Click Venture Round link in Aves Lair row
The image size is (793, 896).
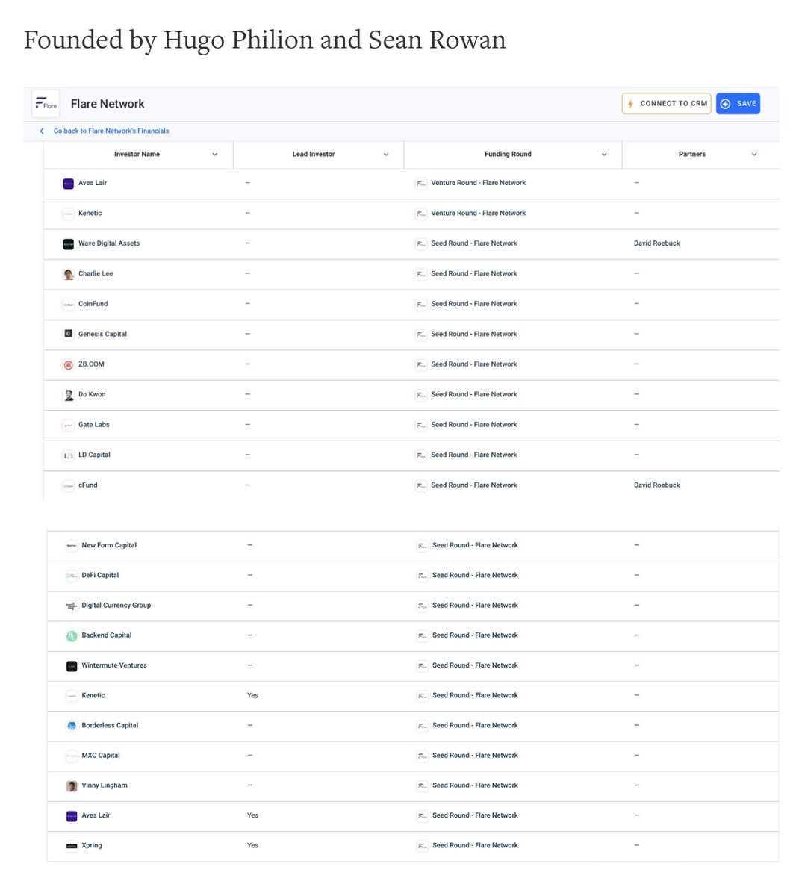pos(479,183)
